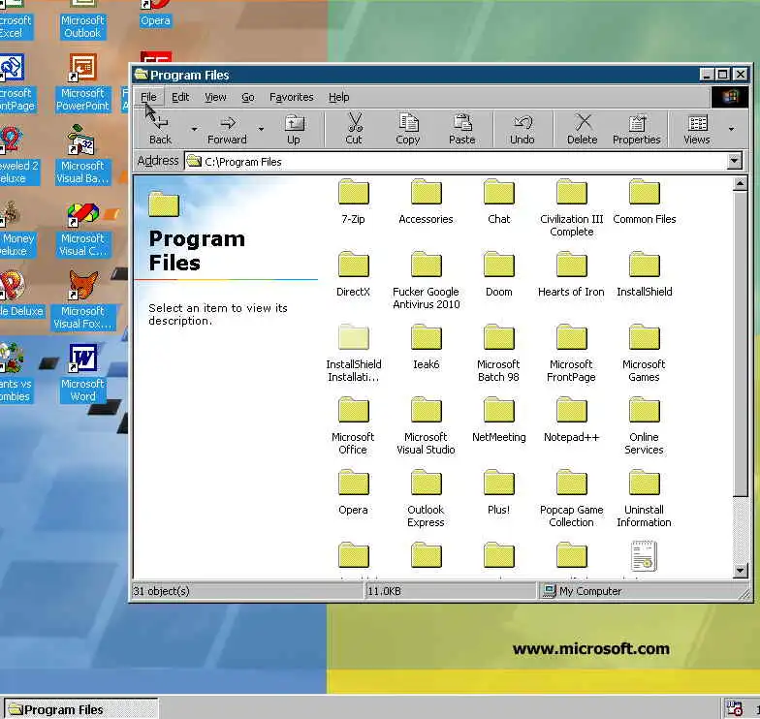Expand the Views dropdown arrow
Viewport: 760px width, 719px height.
pos(731,130)
